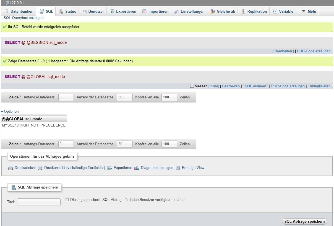Viewport: 334px width, 226px height.
Task: Click the Druckansicht printer icon
Action: (x=11, y=168)
